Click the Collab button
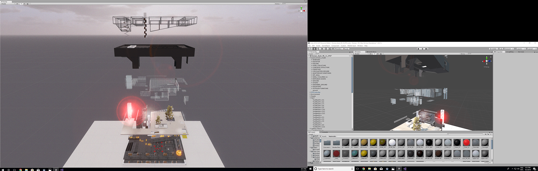Image resolution: width=538 pixels, height=171 pixels. click(493, 49)
